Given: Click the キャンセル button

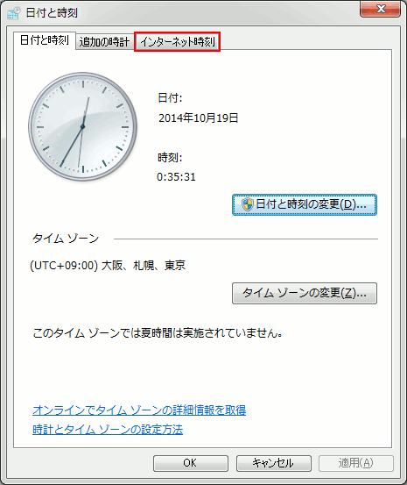Looking at the screenshot, I should click(x=274, y=463).
